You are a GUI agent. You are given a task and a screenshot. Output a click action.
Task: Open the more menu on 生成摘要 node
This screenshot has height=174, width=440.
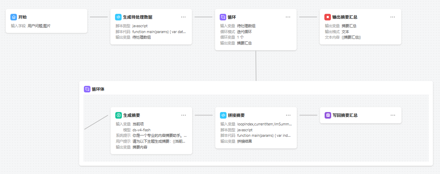[184, 115]
